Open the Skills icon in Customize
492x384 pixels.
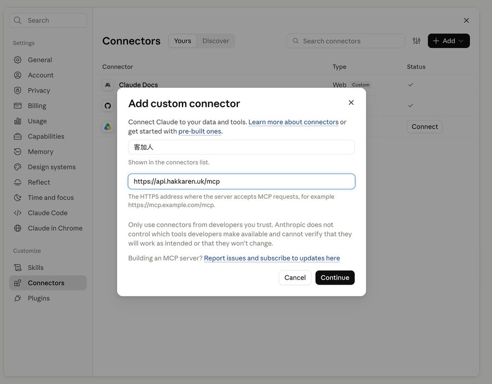[18, 268]
